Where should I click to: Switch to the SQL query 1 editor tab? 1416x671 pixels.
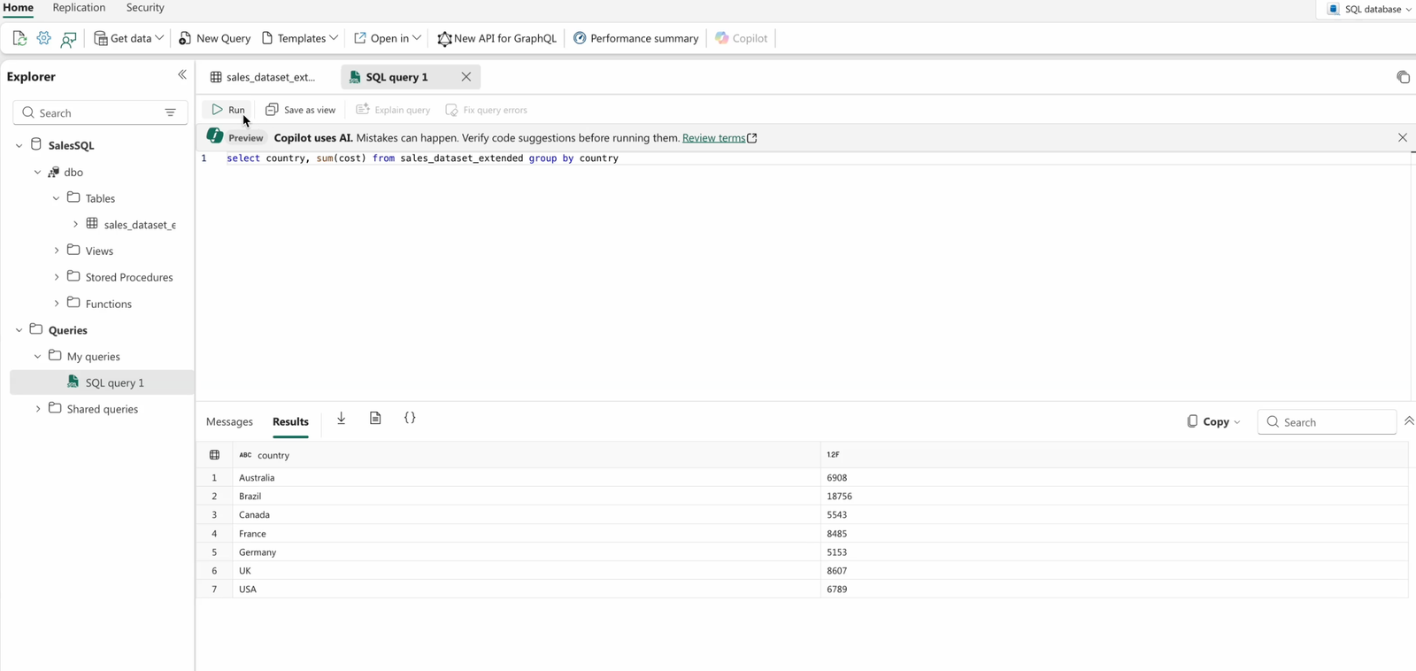point(397,77)
